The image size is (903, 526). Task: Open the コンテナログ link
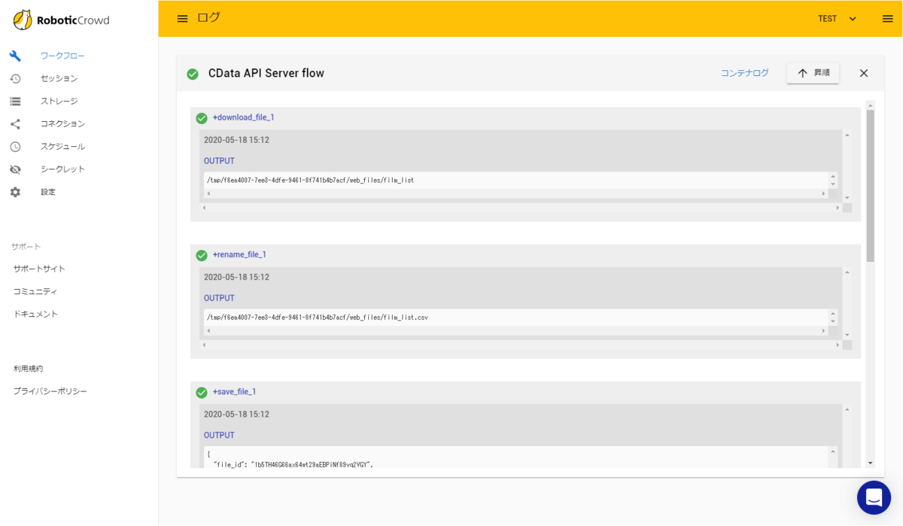745,73
